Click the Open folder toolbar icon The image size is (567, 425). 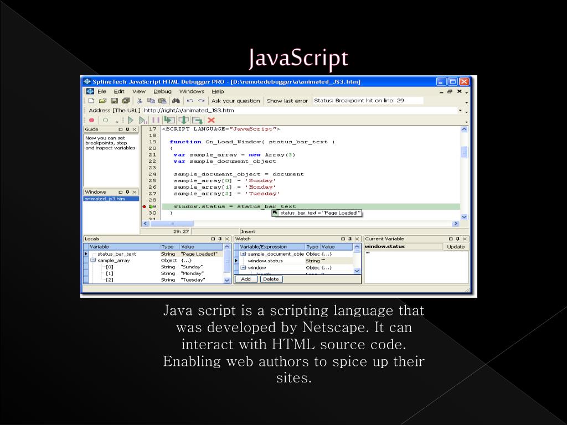102,101
